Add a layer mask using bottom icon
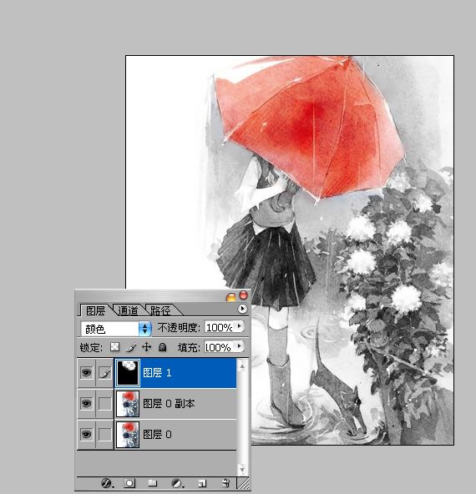This screenshot has width=476, height=494. [x=129, y=483]
